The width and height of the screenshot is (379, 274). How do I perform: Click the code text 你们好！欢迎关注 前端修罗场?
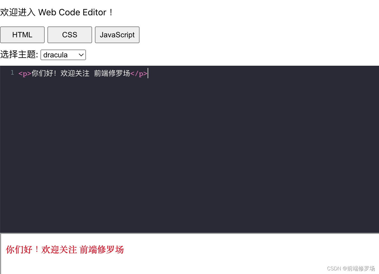pyautogui.click(x=81, y=73)
